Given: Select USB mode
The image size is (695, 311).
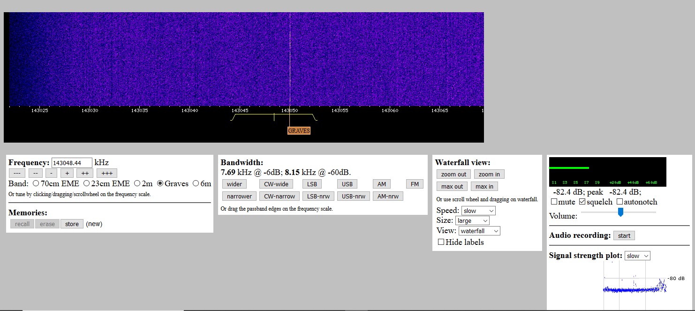Looking at the screenshot, I should point(347,184).
